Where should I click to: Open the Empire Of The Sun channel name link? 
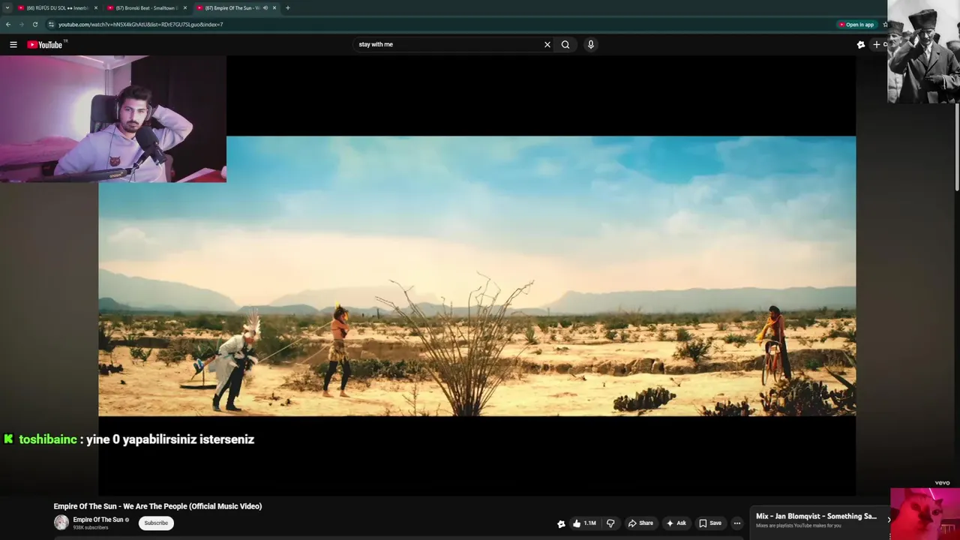(98, 520)
